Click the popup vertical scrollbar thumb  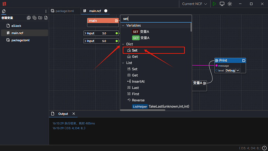pos(191,27)
